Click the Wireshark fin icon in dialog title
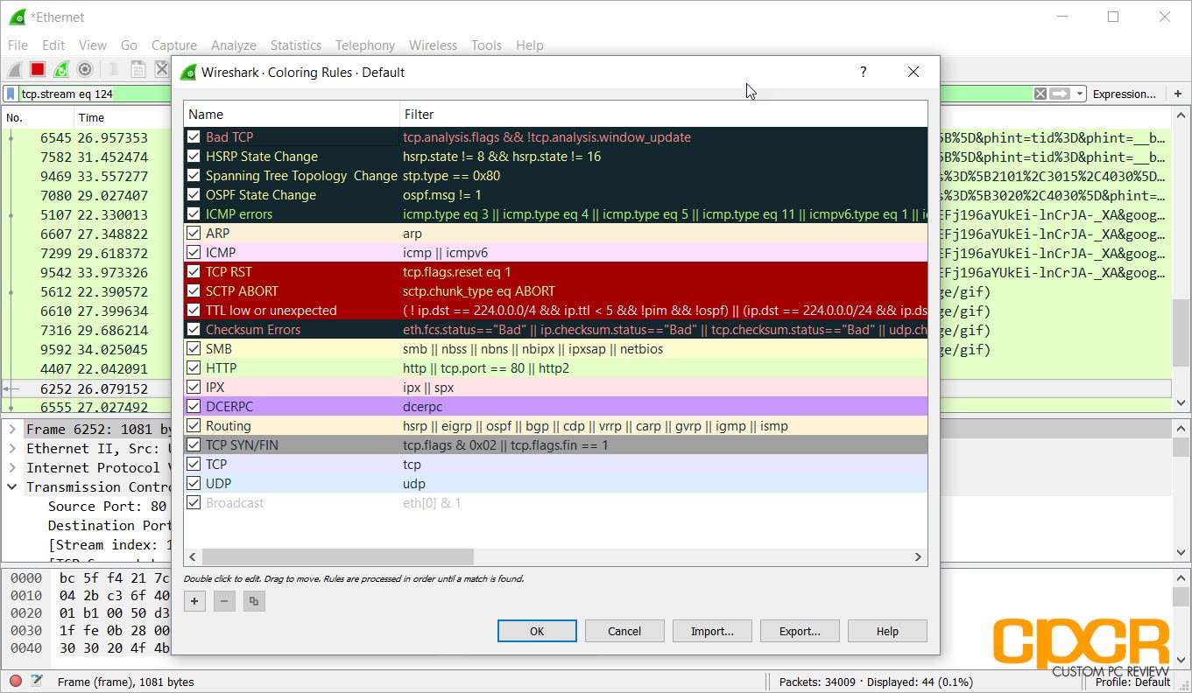Image resolution: width=1192 pixels, height=693 pixels. 187,72
